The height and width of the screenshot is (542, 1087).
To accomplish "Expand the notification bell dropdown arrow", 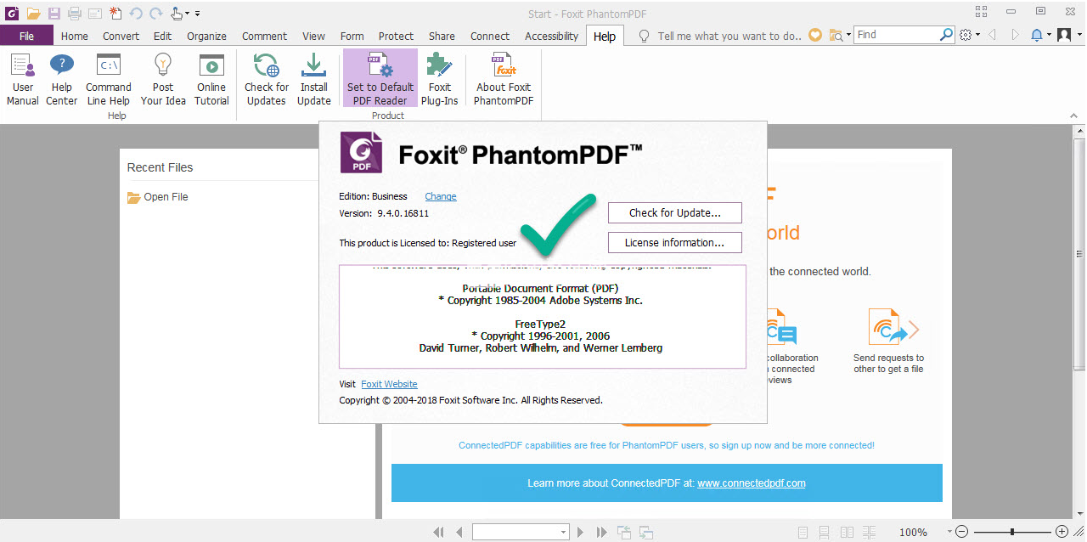I will point(1049,36).
